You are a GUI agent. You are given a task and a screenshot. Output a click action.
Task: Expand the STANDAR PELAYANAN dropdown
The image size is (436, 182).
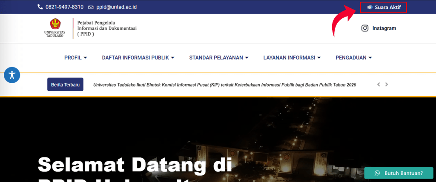click(x=218, y=58)
